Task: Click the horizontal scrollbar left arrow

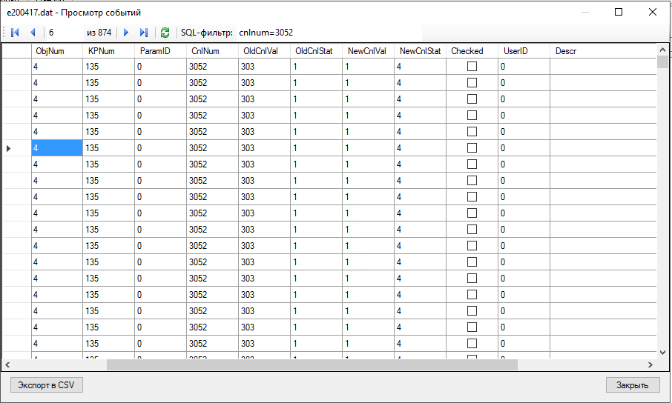Action: [7, 365]
